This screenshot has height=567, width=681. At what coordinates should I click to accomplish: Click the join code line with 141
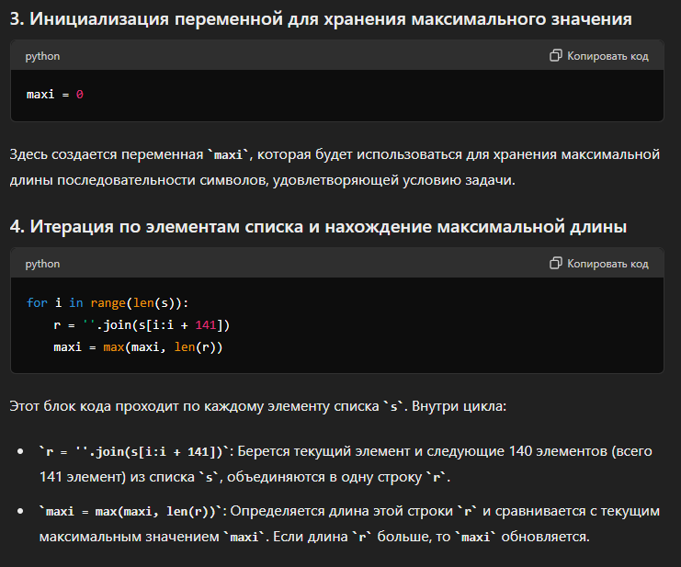coord(142,324)
